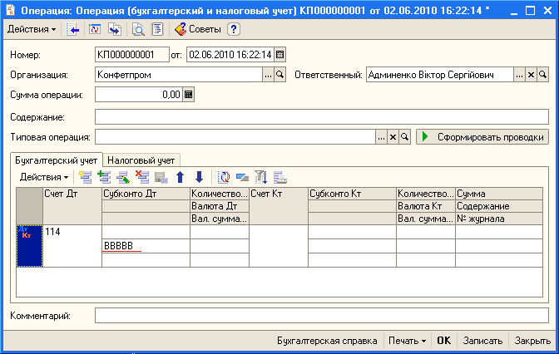This screenshot has width=559, height=354.
Task: Click the Субконто Кт column header
Action: tap(352, 194)
